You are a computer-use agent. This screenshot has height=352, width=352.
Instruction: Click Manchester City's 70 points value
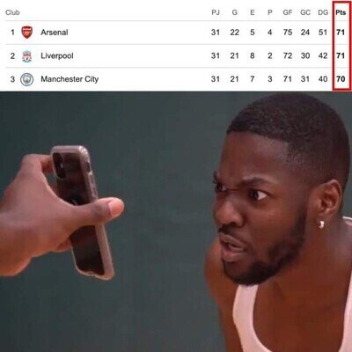click(341, 79)
